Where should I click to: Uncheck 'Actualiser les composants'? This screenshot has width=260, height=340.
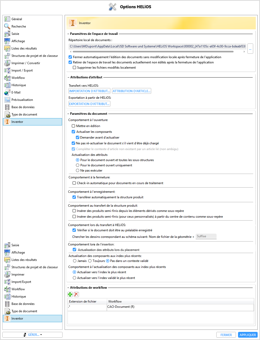[74, 132]
